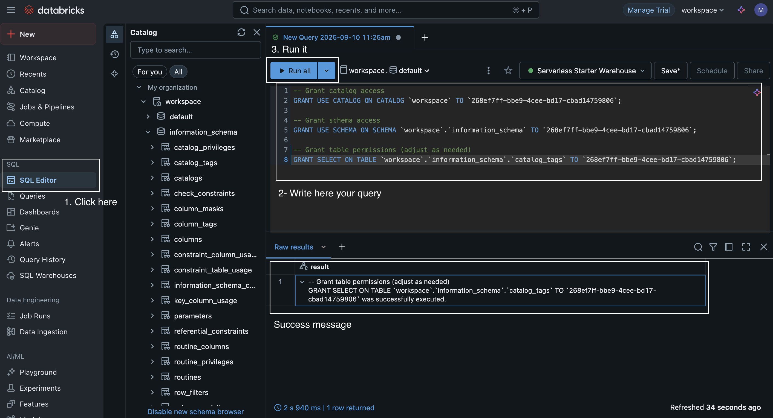Open Dashboards in the sidebar
The image size is (773, 418).
click(39, 212)
